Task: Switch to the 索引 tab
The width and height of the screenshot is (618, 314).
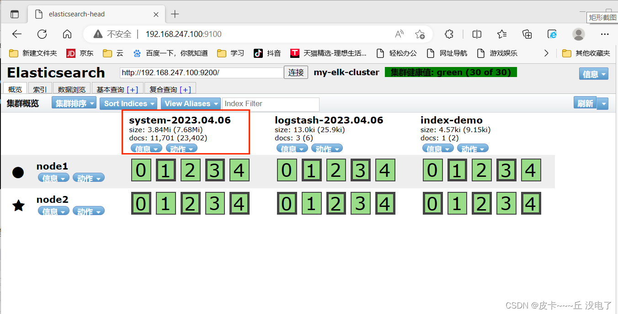Action: (x=40, y=89)
